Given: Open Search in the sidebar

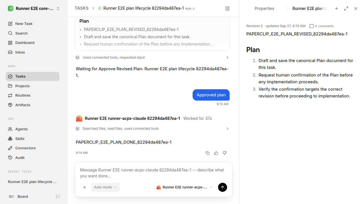Looking at the screenshot, I should [x=33, y=33].
